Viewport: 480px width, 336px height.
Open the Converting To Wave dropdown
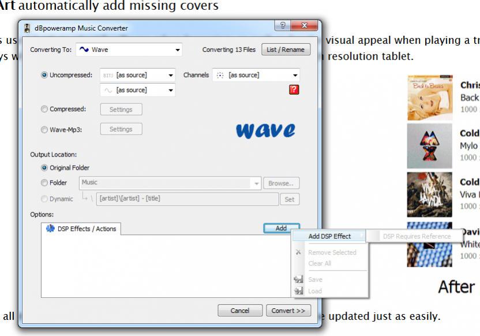pos(129,50)
